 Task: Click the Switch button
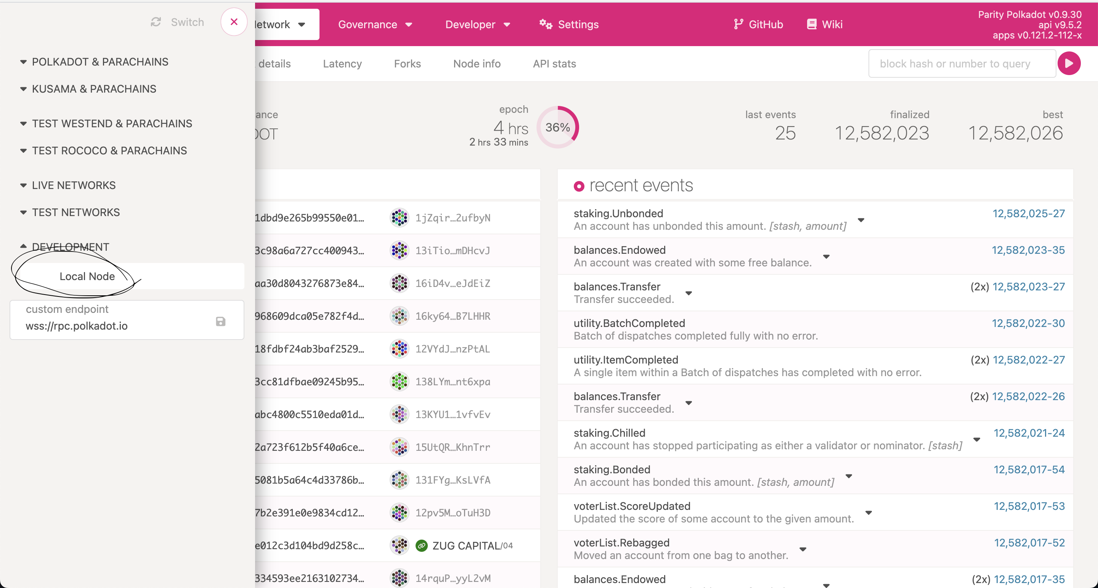coord(177,22)
